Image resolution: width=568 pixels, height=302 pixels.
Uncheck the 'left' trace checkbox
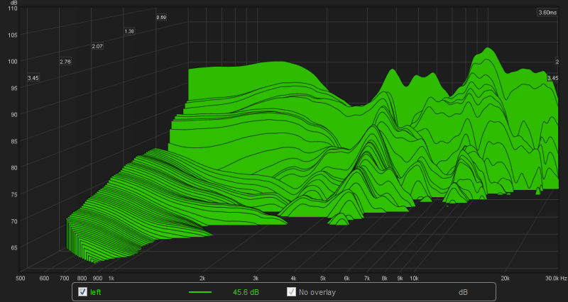click(82, 292)
